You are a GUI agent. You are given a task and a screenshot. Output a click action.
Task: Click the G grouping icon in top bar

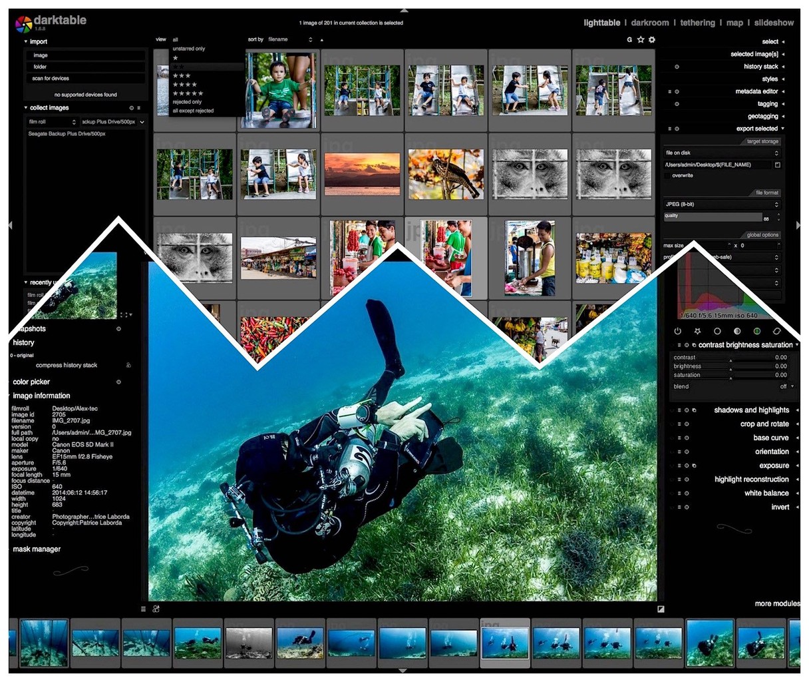point(629,40)
